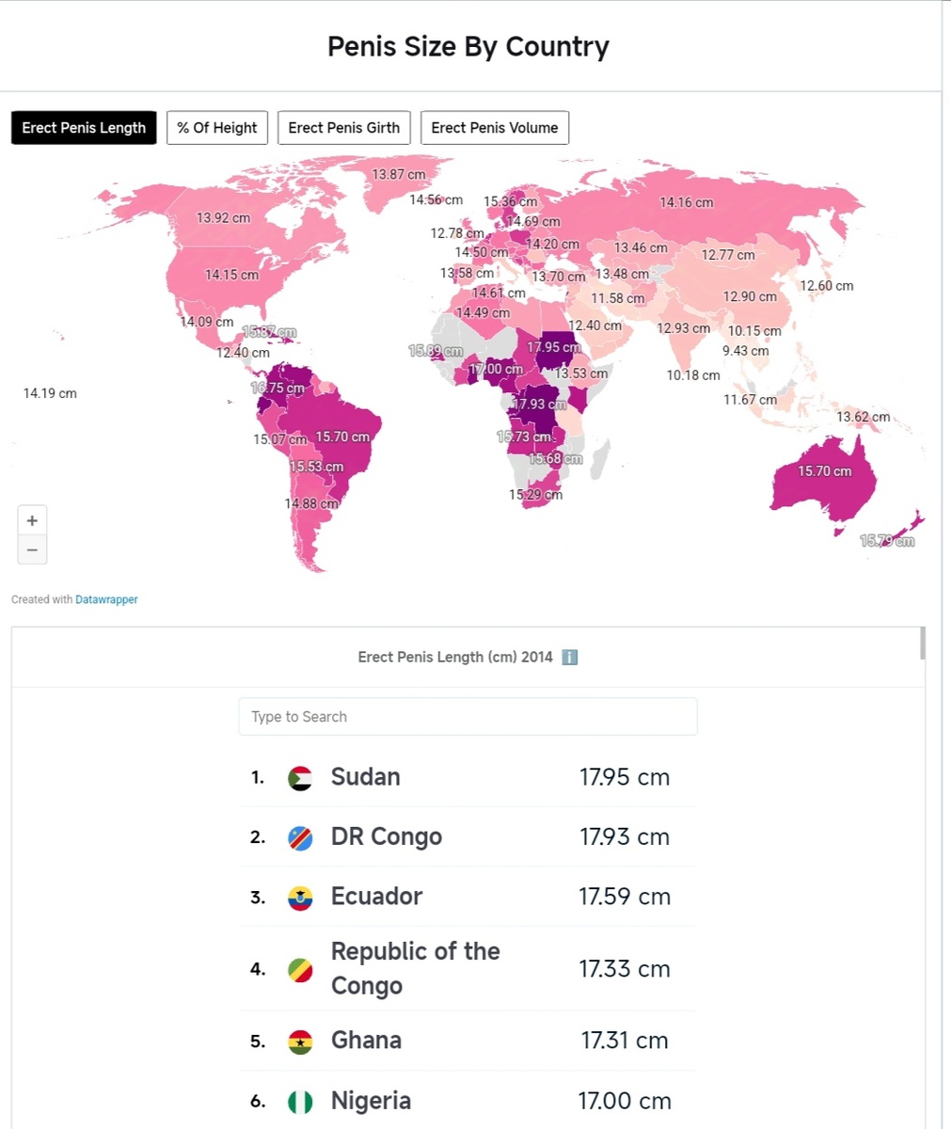Screen dimensions: 951x1129
Task: Click the Ecuador flag icon
Action: tap(300, 898)
